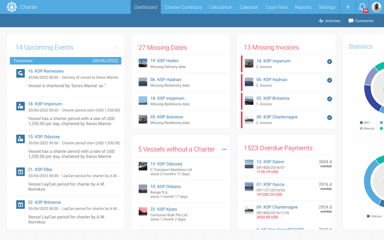Click the KSP Salem vessel thumbnail

tap(249, 164)
